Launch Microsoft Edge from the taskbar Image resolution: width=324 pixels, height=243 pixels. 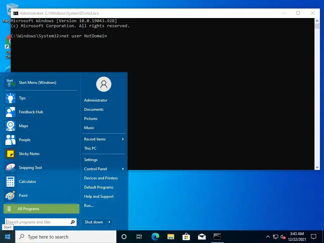[x=155, y=237]
